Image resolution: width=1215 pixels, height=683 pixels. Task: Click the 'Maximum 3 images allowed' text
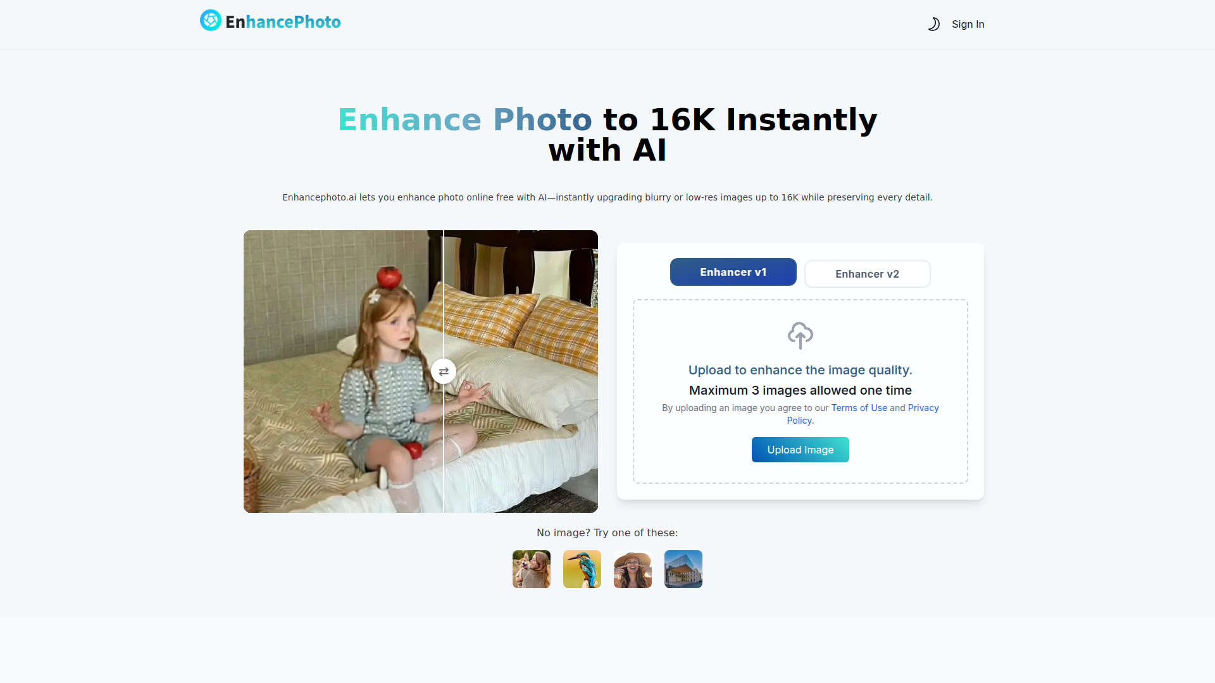coord(800,390)
